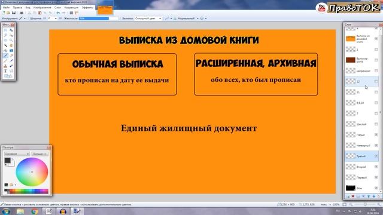383x215 pixels.
Task: Open the Правка menu
Action: [x=17, y=8]
